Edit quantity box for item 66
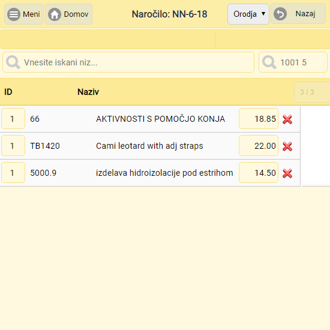Screen dimensions: 330x330 click(13, 118)
